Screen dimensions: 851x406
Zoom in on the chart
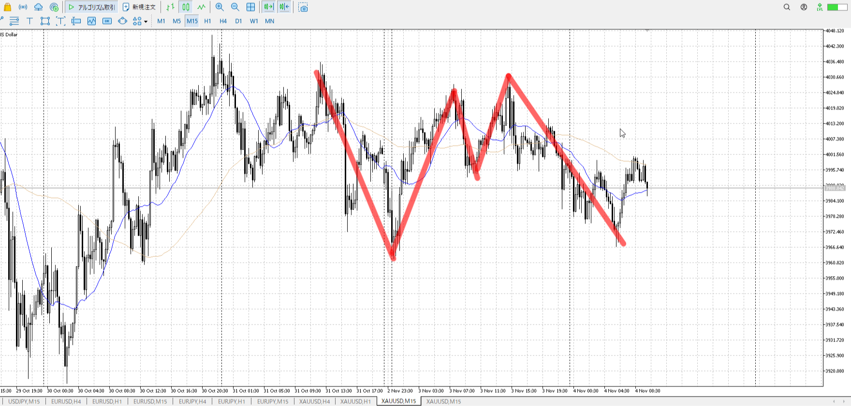point(220,7)
